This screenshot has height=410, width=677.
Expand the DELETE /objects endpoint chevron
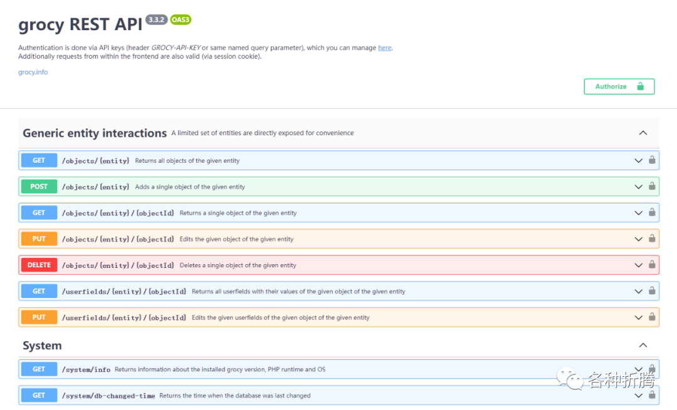[x=638, y=265]
